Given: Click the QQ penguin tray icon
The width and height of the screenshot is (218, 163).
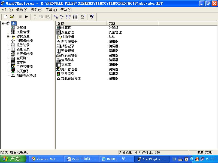Looking at the screenshot, I should (197, 159).
